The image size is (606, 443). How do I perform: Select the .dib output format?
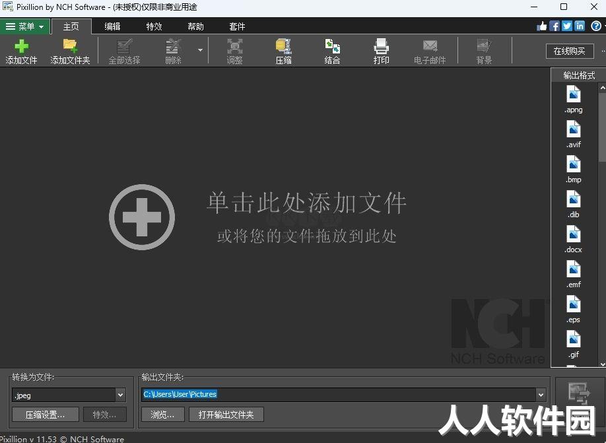[x=574, y=204]
